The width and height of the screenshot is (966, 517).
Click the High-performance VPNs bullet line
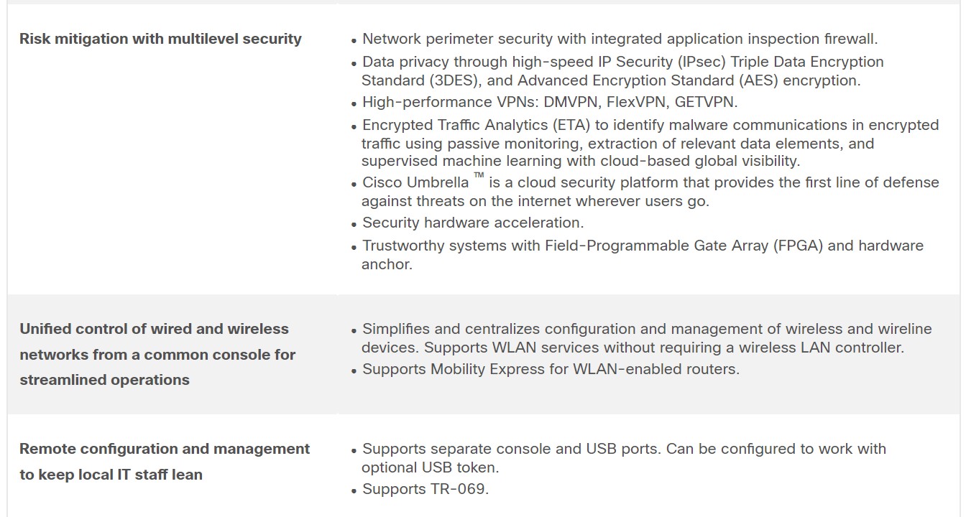[x=550, y=102]
